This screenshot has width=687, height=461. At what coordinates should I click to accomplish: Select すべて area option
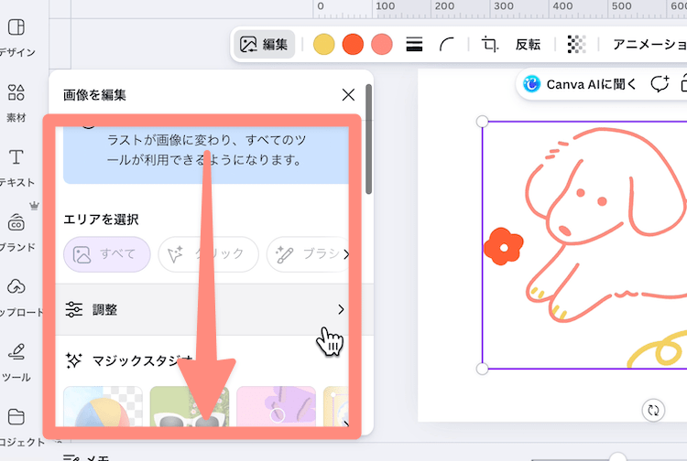[x=107, y=254]
